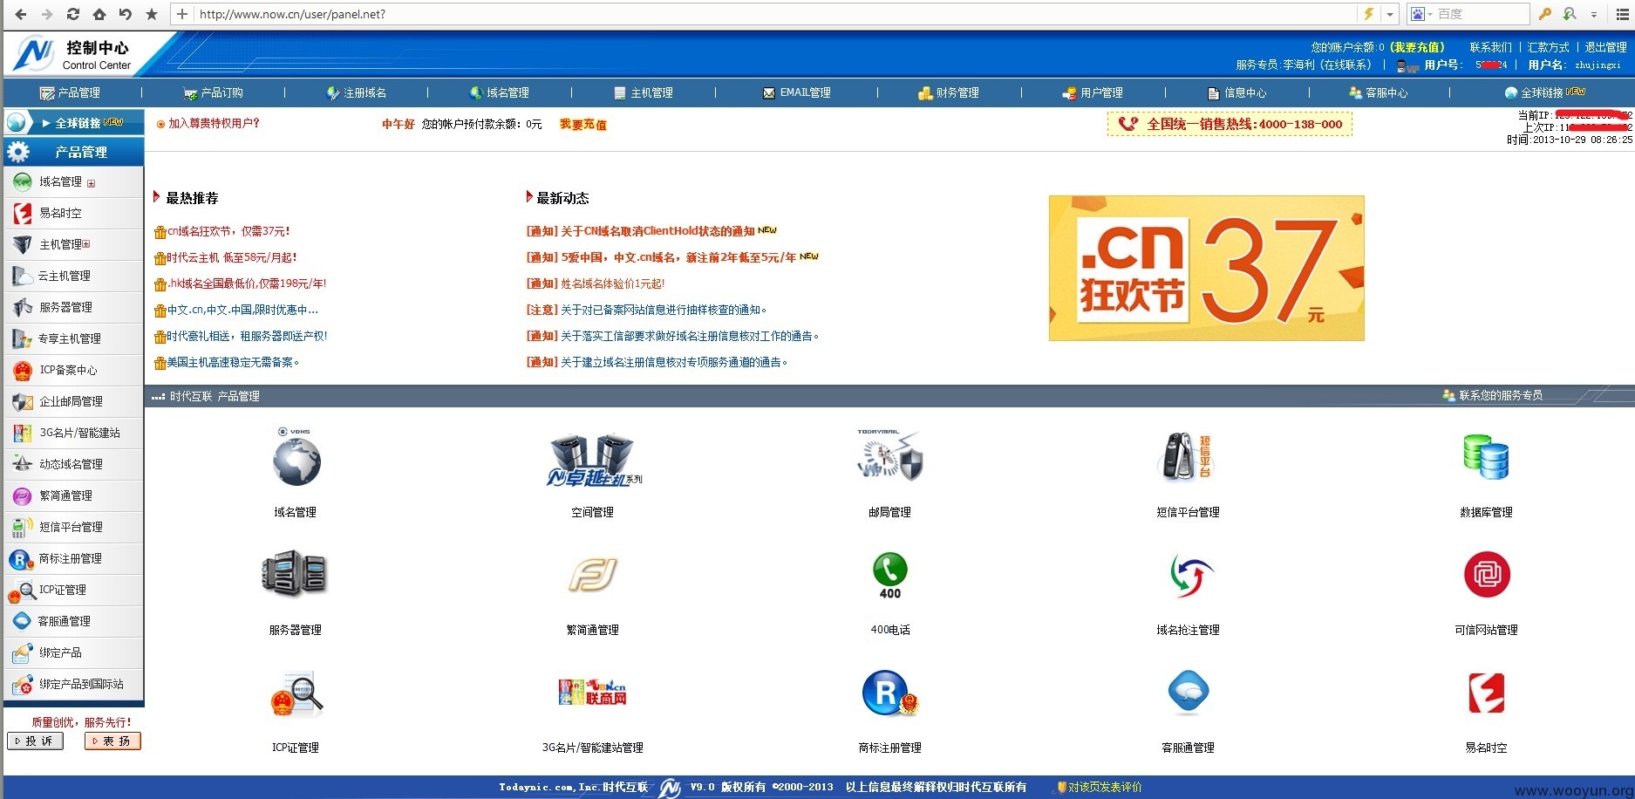The width and height of the screenshot is (1635, 799).
Task: Open promo 时代云主机 低至58元/月起!
Action: (232, 257)
